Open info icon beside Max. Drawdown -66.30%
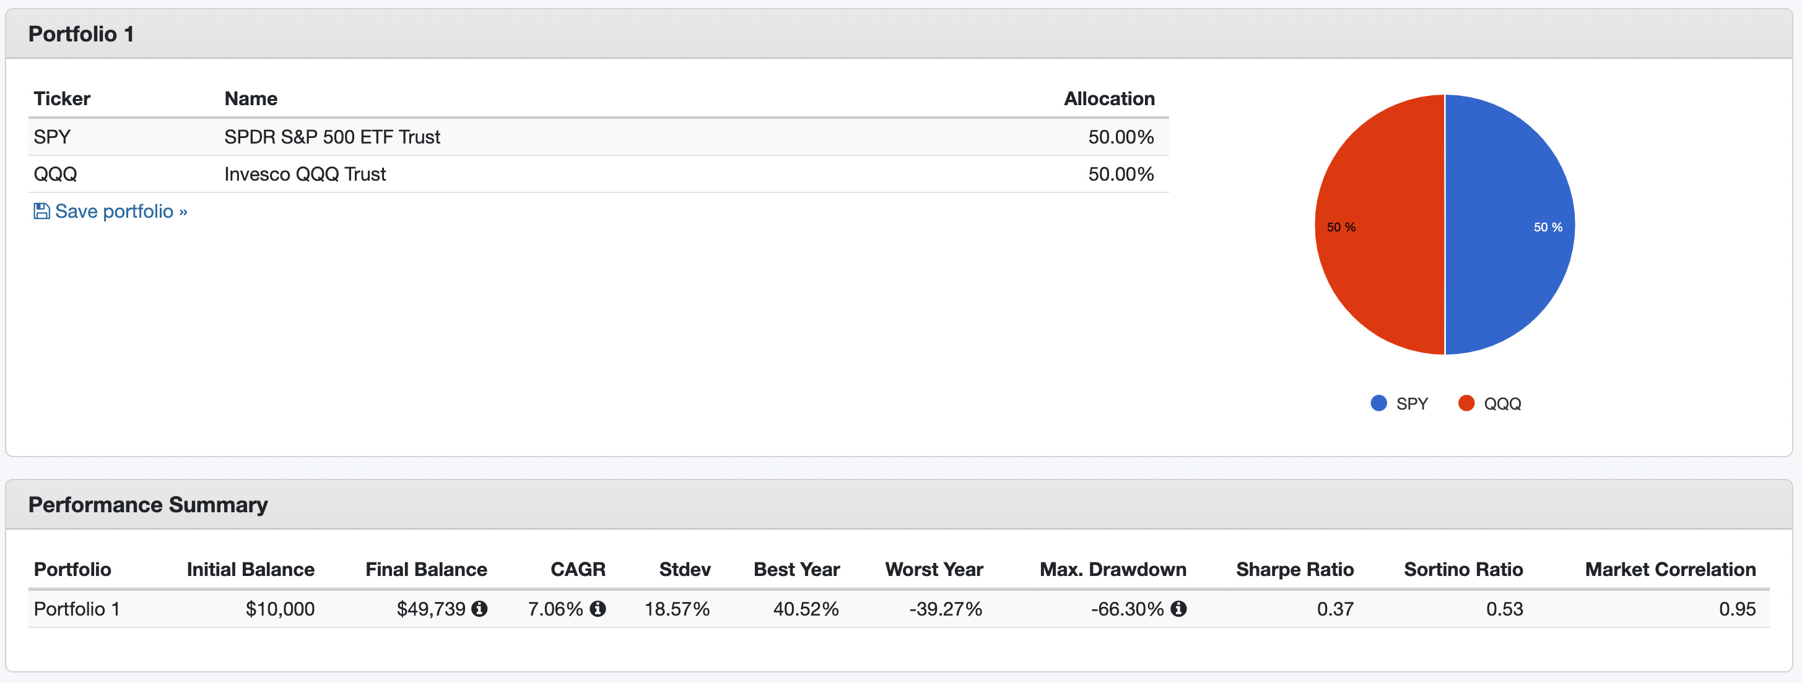 (1178, 609)
